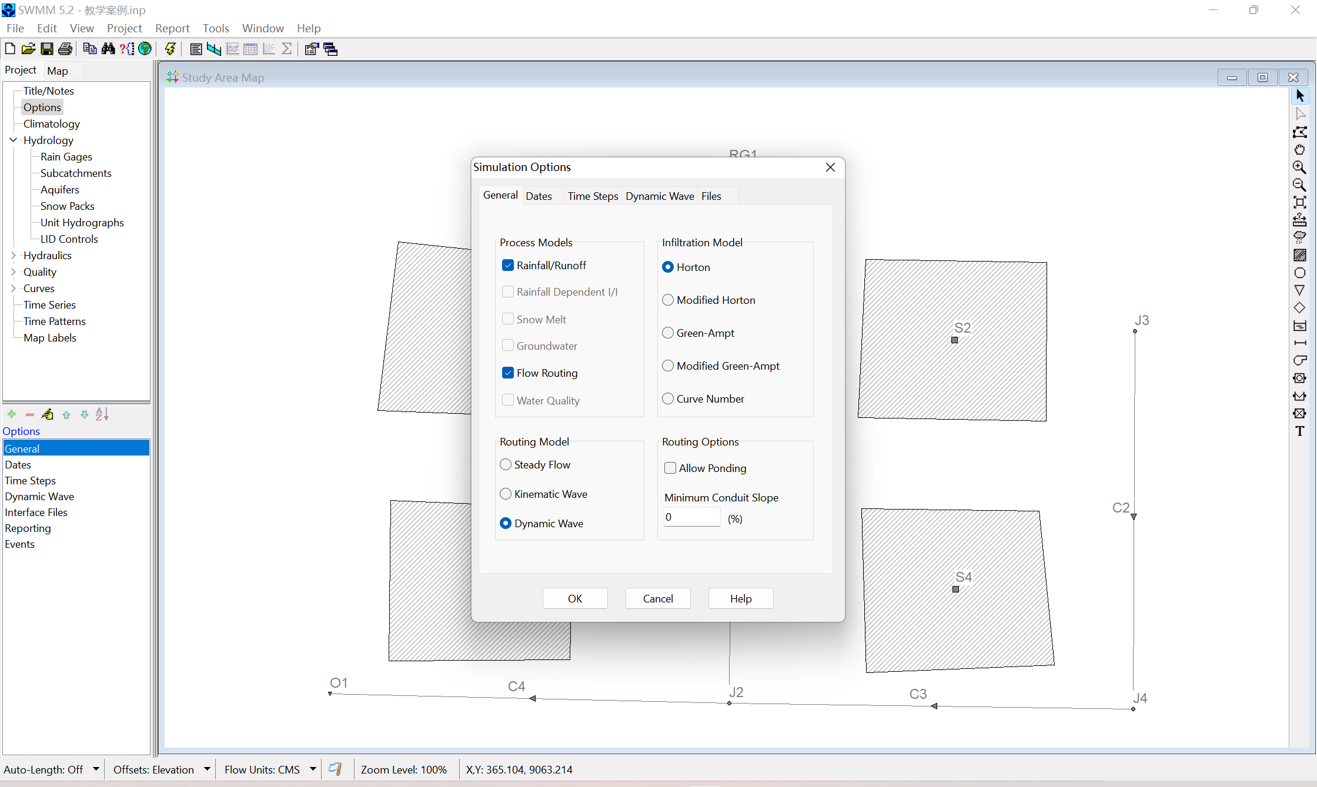Enable the Allow Ponding checkbox
Viewport: 1317px width, 787px height.
pos(670,468)
